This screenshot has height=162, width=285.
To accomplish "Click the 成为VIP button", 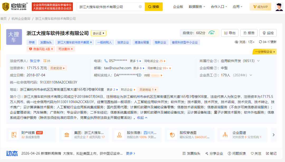I will coord(260,7).
